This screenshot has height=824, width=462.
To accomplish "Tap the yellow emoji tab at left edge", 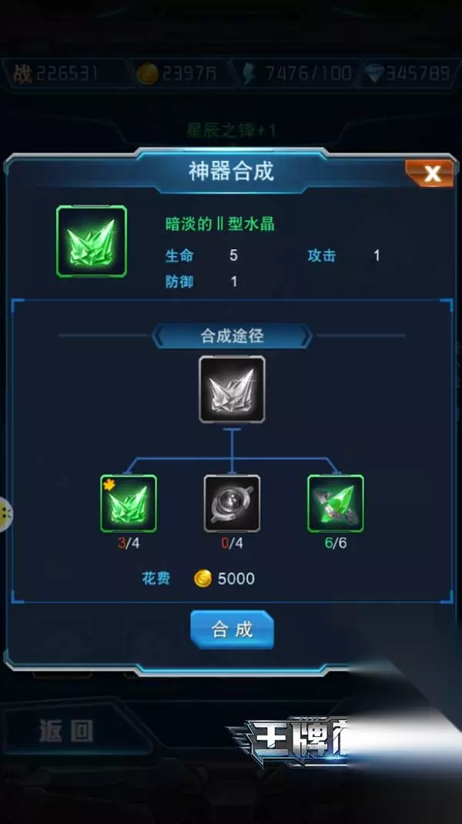I will [5, 513].
